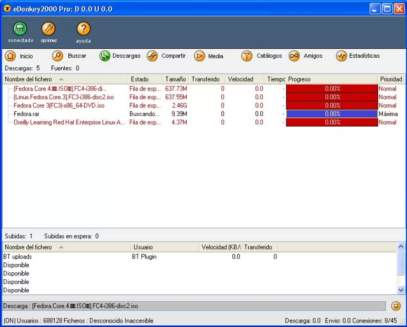Click the BT Plugin user entry
Viewport: 407px width, 327px height.
tap(144, 257)
